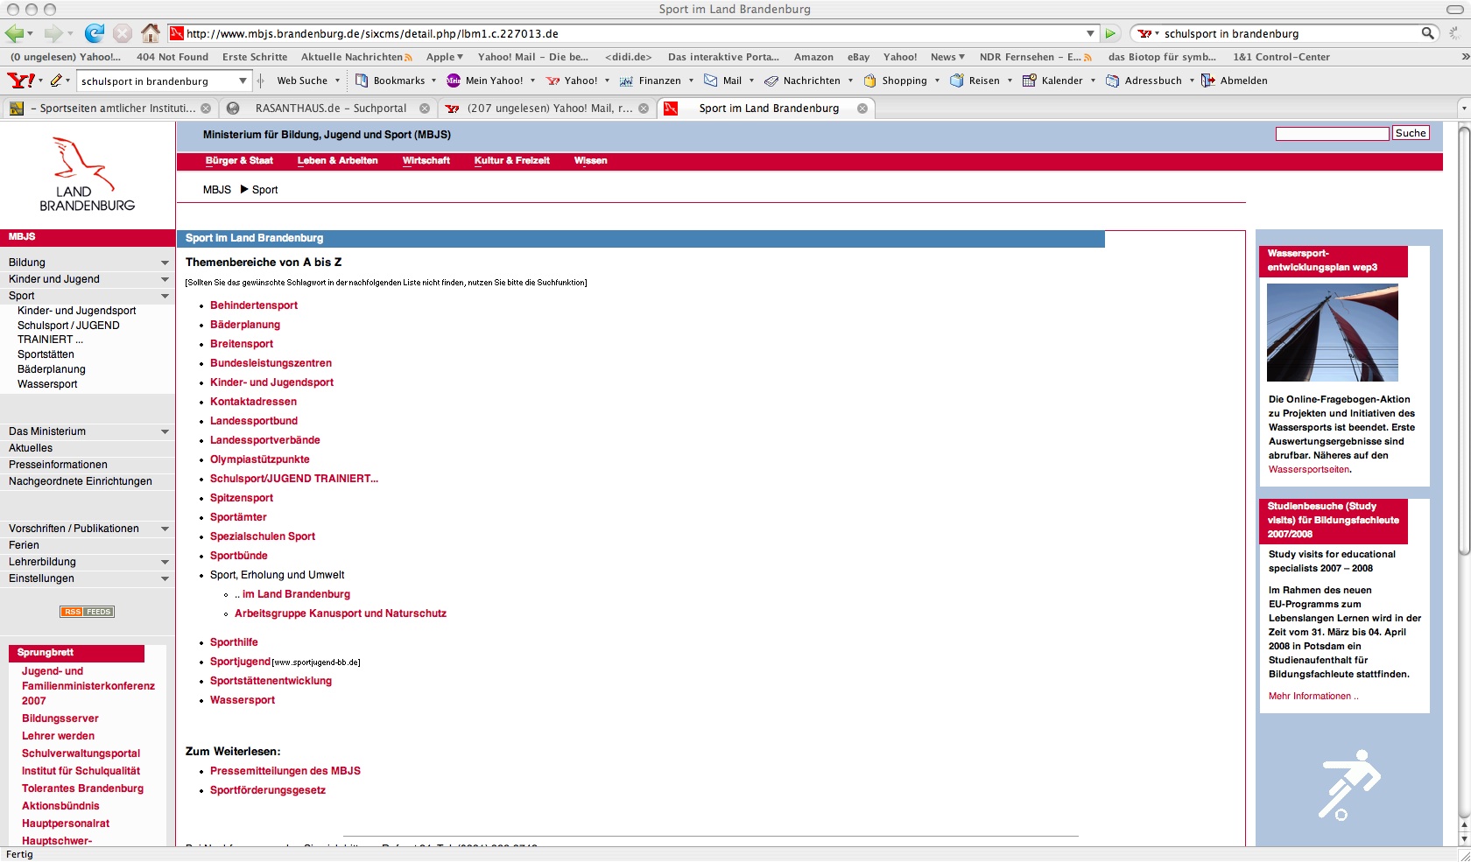Click the down arrow of the vertical scrollbar
This screenshot has height=862, width=1471.
(x=1464, y=837)
